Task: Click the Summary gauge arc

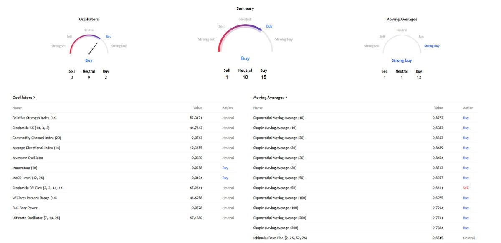Action: [245, 27]
